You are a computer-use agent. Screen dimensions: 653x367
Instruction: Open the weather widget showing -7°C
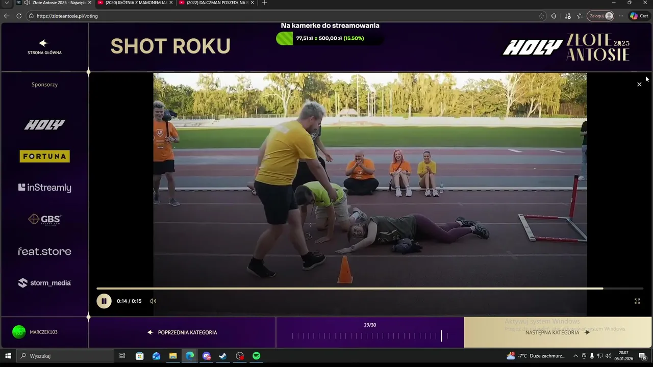point(536,356)
